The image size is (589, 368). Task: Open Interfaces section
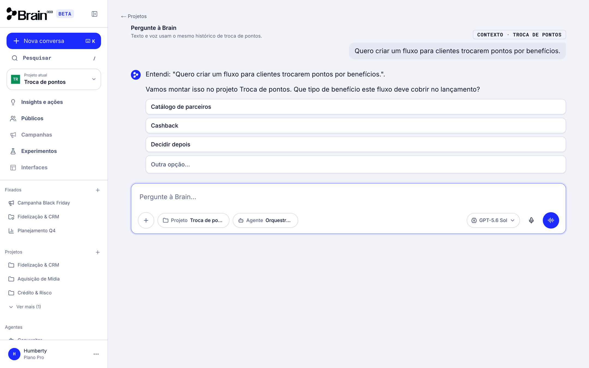[x=54, y=167]
